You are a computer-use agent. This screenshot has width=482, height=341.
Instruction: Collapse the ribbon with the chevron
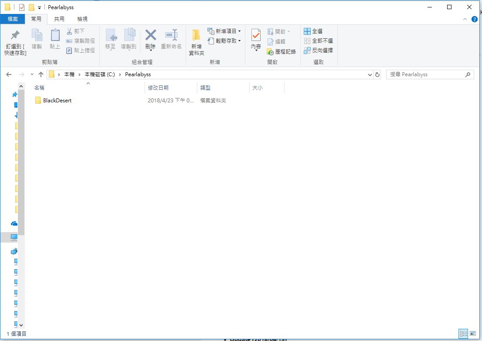pyautogui.click(x=465, y=19)
